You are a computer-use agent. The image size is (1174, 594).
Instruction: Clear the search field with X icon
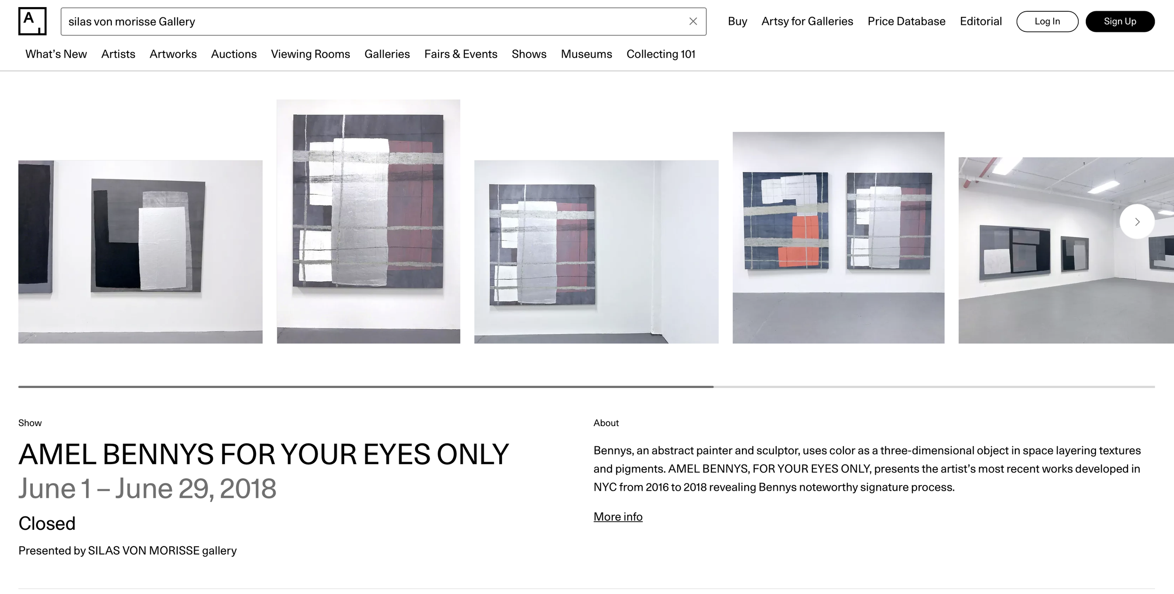click(x=693, y=21)
